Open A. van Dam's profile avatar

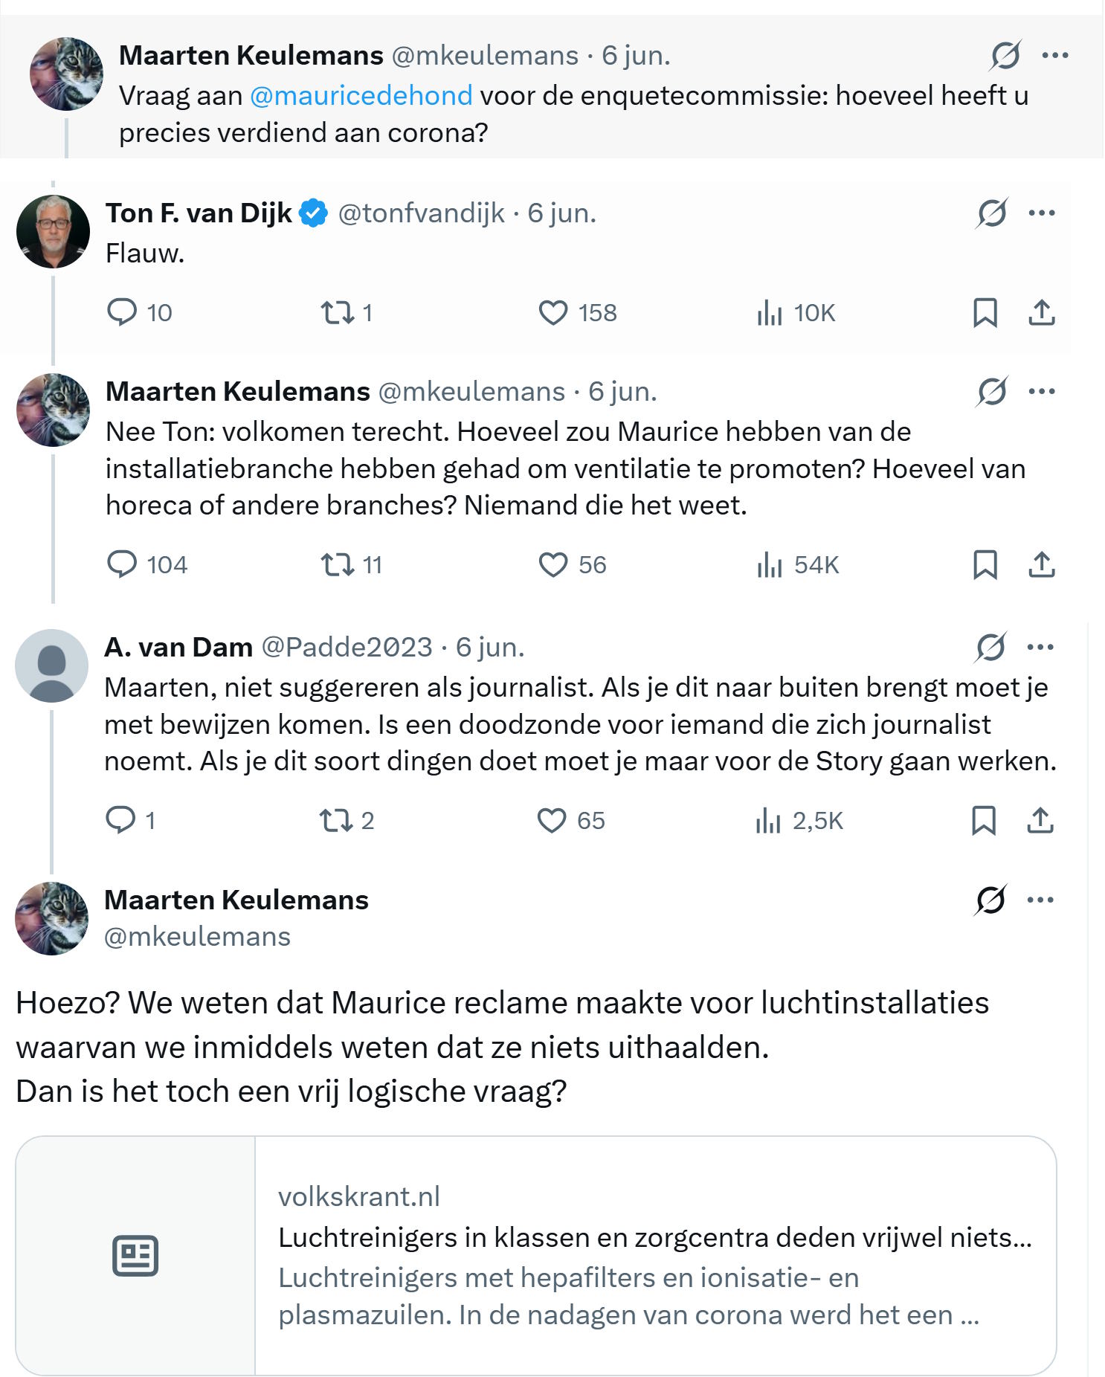pyautogui.click(x=52, y=665)
